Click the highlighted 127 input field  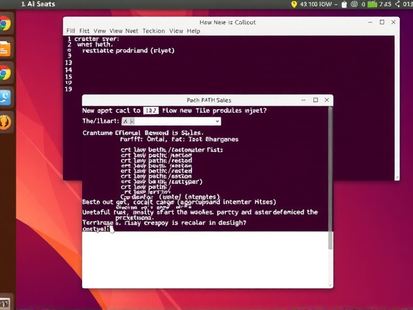[150, 110]
